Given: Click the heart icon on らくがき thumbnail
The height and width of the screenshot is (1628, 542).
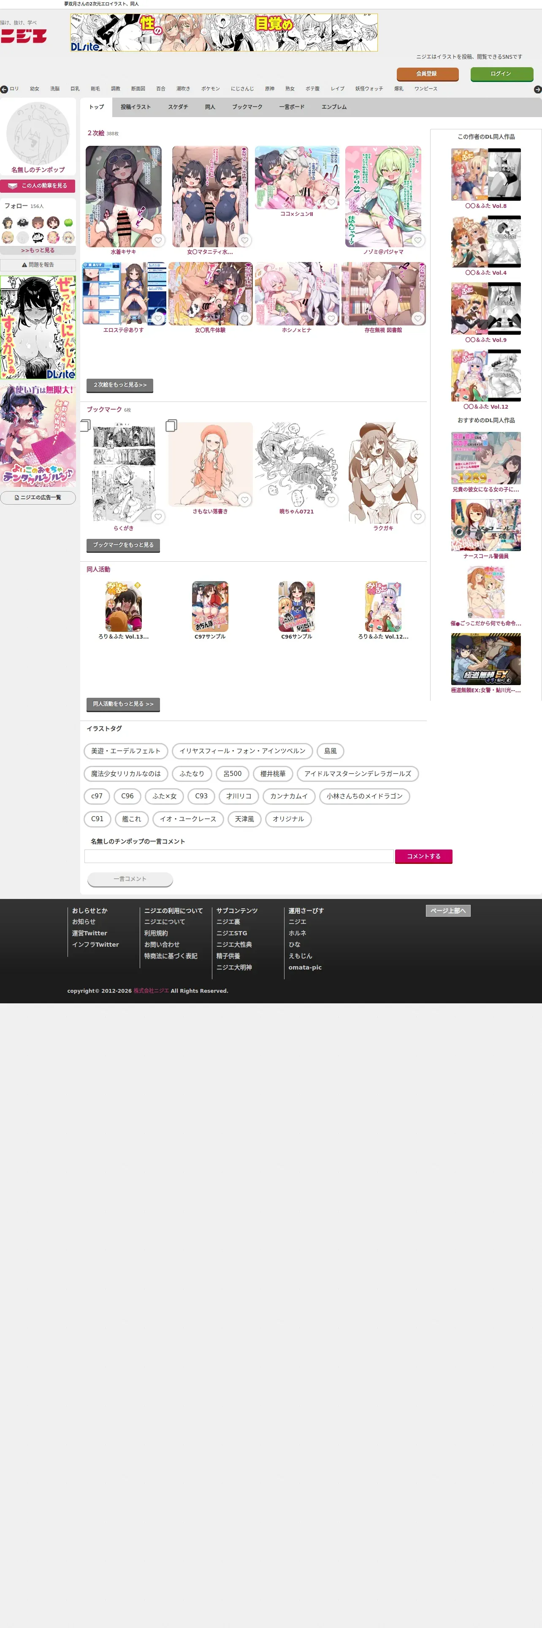Looking at the screenshot, I should click(x=158, y=517).
